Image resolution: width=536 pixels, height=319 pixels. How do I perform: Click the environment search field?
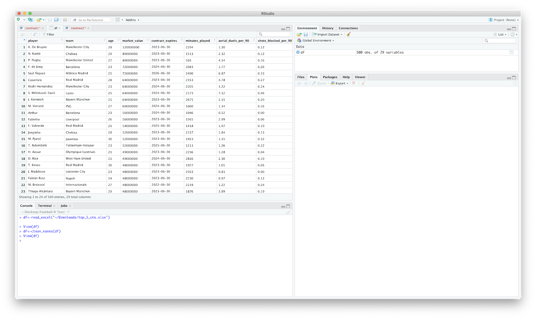pos(499,41)
